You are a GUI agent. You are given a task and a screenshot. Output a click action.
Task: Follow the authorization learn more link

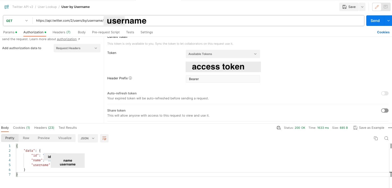[67, 39]
